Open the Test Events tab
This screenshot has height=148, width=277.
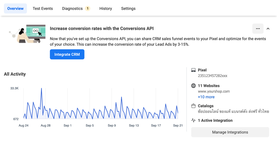(x=43, y=9)
